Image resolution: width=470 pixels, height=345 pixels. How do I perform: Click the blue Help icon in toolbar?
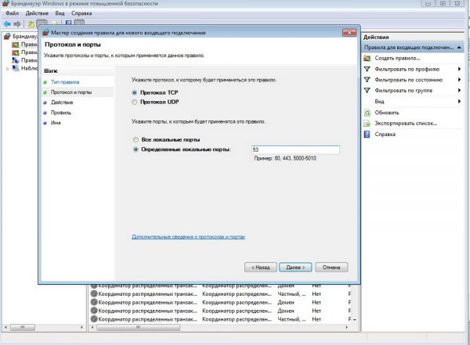click(x=69, y=23)
